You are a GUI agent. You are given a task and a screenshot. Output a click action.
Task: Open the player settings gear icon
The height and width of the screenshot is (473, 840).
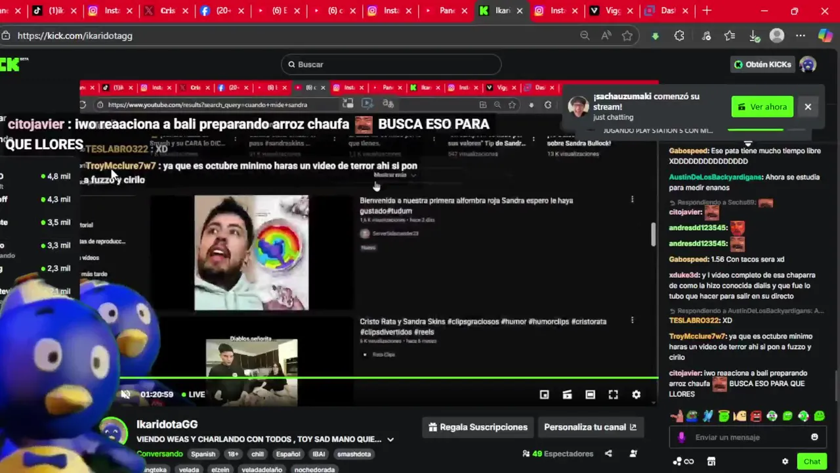[x=636, y=394]
